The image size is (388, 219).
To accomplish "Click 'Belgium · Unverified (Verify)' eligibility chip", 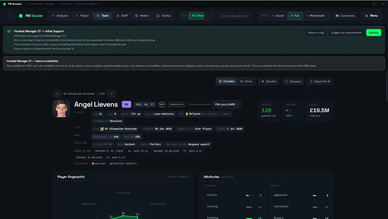I will coord(114,164).
